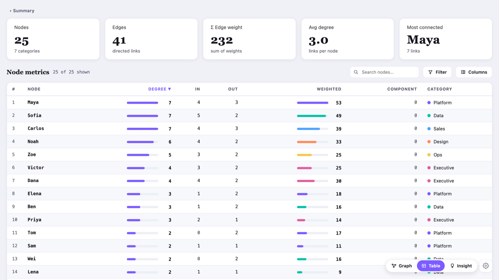Sort by the CATEGORY column header

coord(439,89)
